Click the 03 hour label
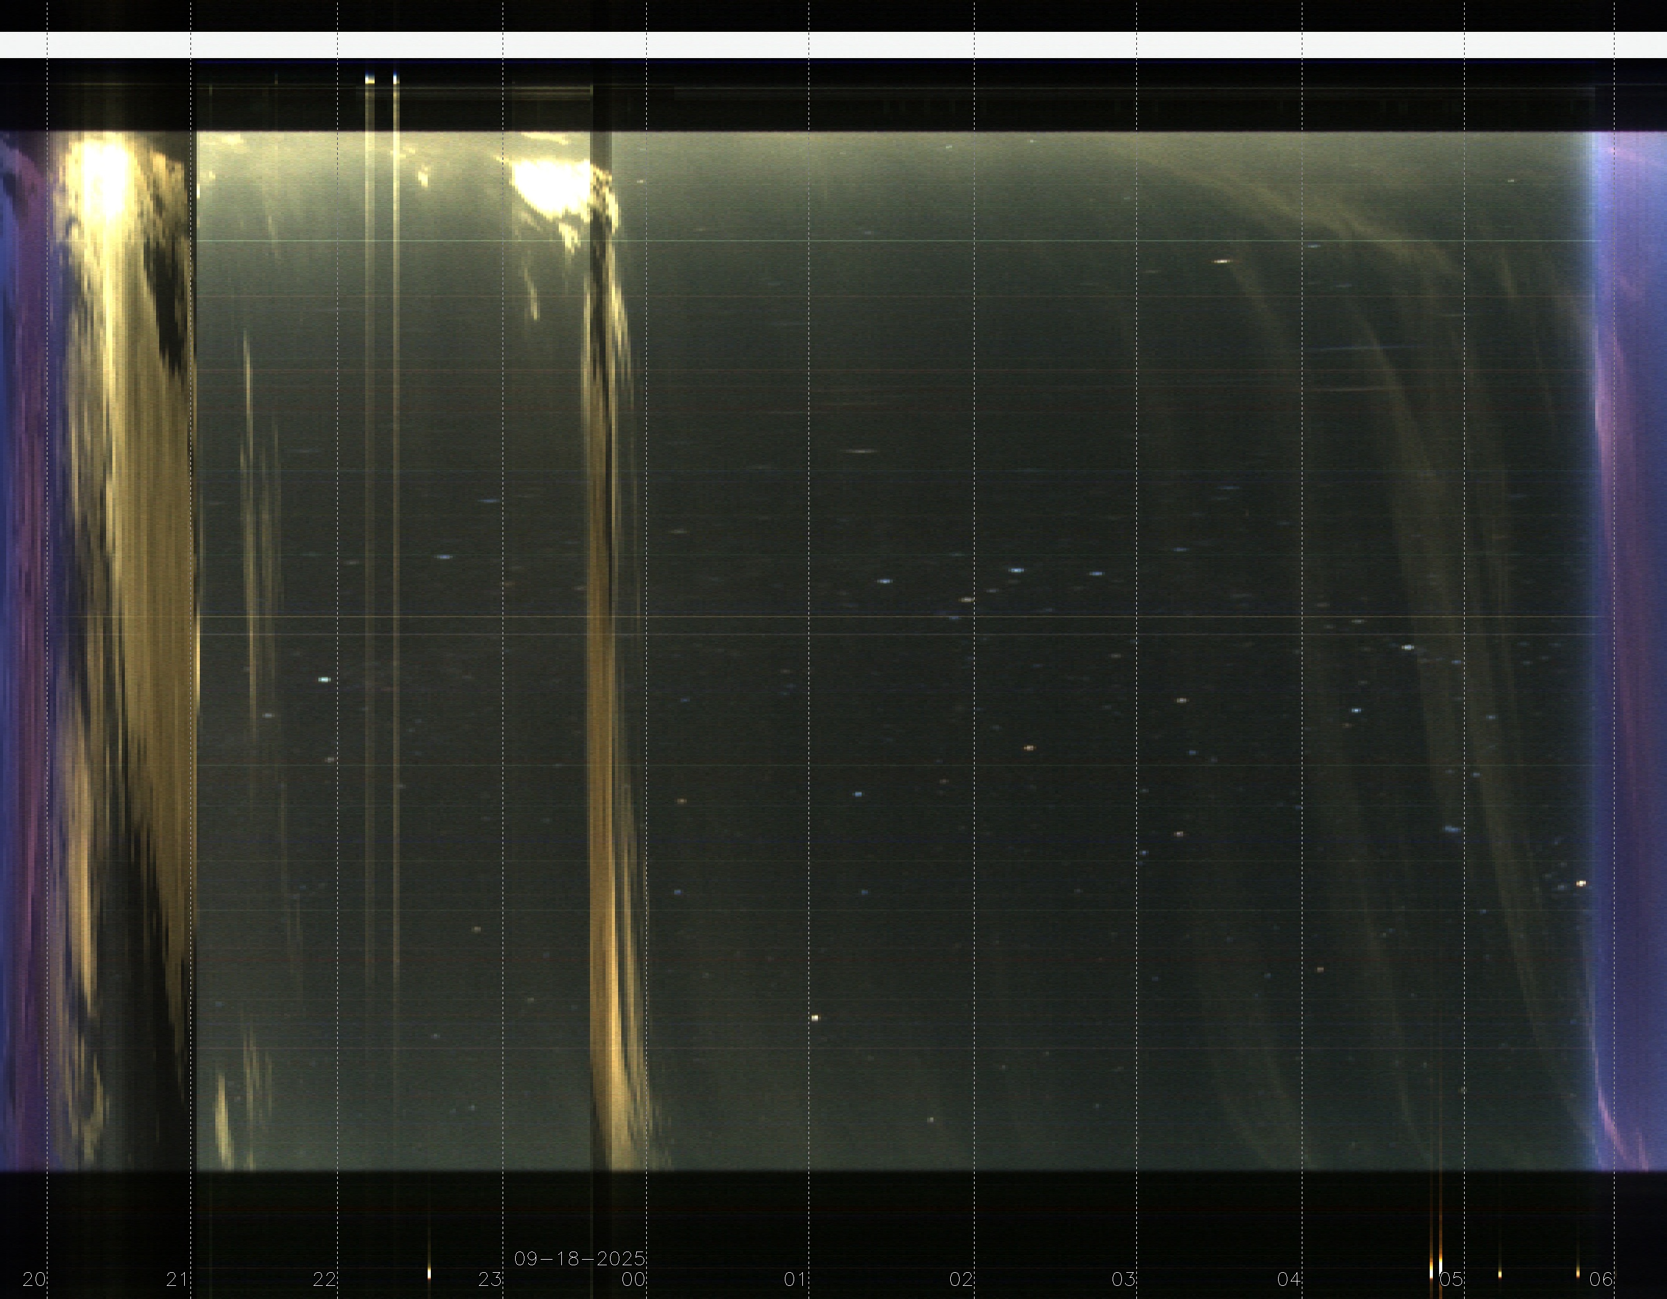 coord(1123,1278)
